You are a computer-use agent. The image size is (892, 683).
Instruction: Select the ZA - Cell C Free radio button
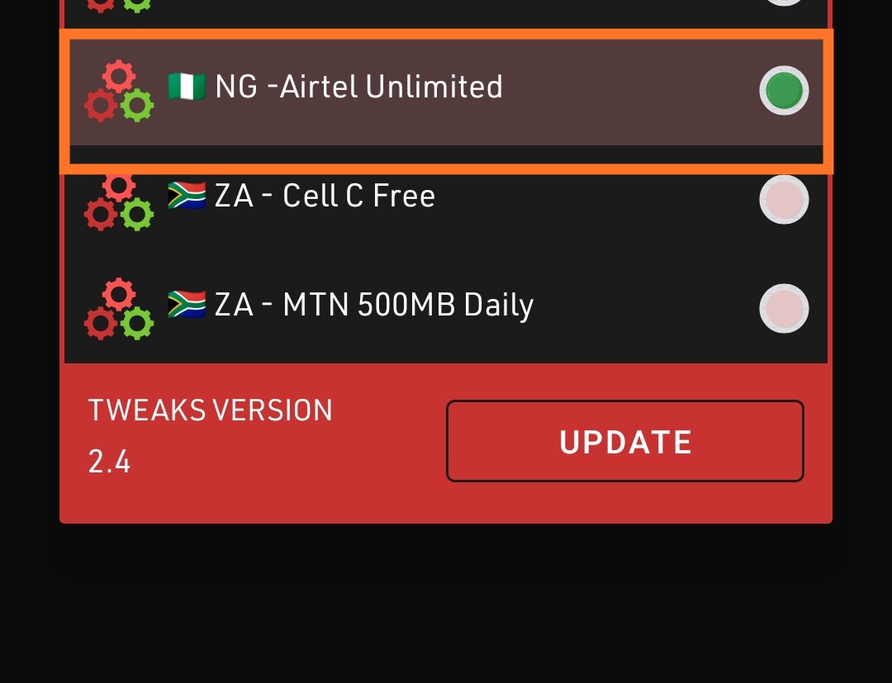[784, 199]
